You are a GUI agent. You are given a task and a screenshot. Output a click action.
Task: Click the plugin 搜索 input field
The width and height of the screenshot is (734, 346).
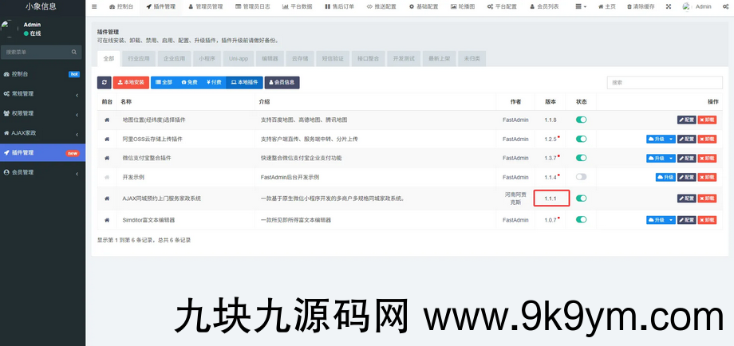[666, 82]
